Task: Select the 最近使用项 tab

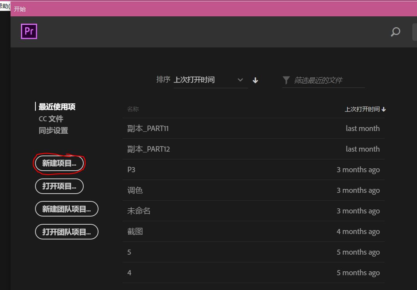Action: click(57, 107)
